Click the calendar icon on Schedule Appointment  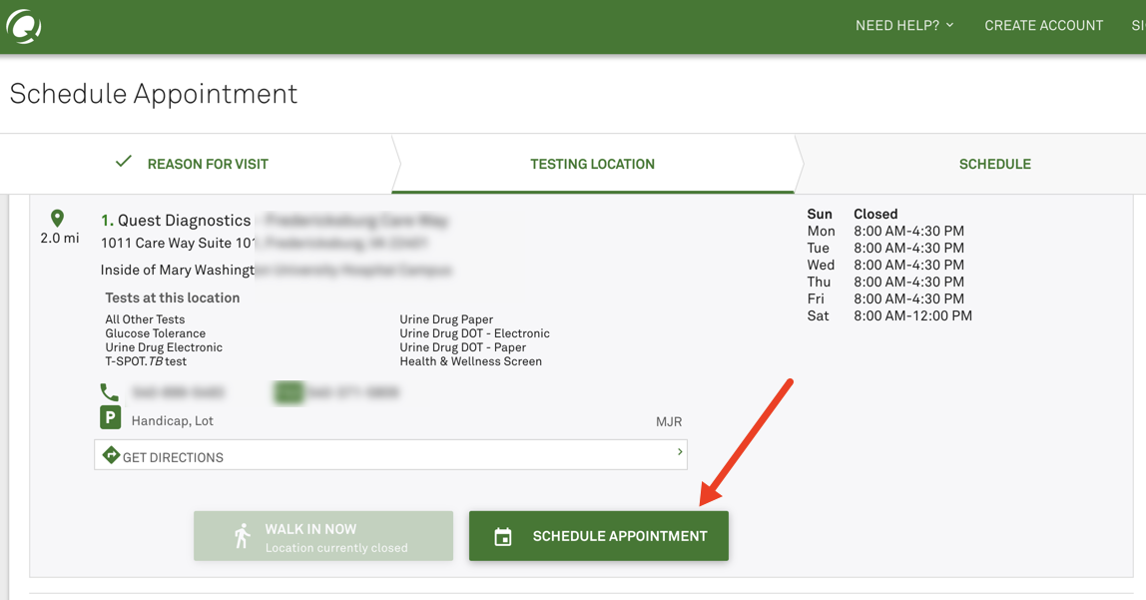pos(503,537)
